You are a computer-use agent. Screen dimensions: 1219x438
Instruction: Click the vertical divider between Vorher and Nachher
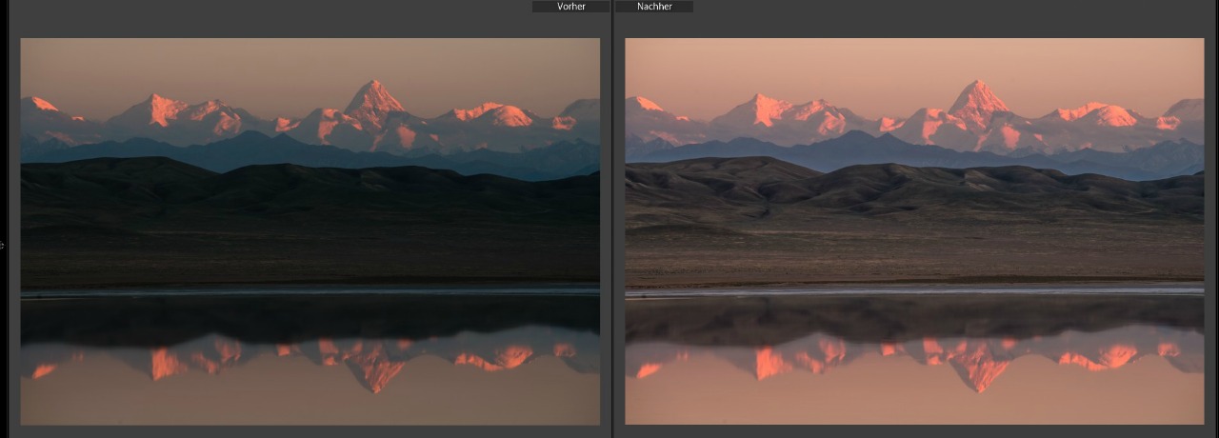point(611,219)
